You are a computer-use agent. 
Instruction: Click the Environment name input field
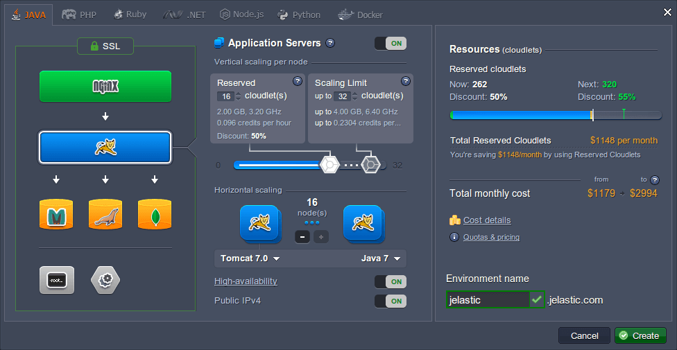click(488, 299)
